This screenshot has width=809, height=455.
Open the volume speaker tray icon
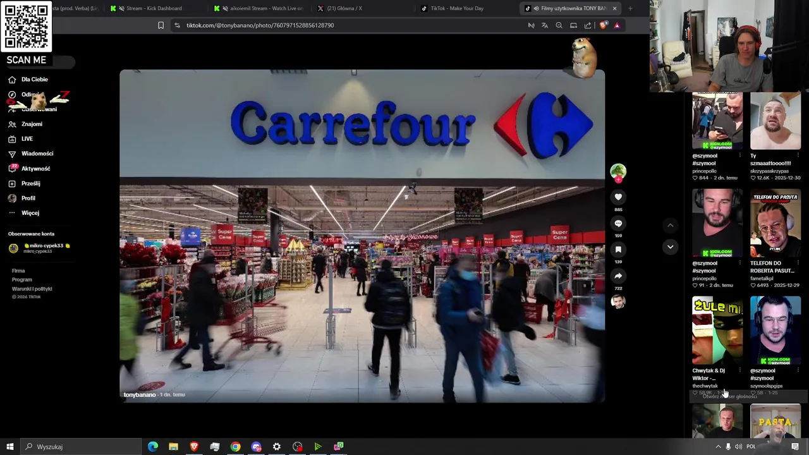click(738, 447)
